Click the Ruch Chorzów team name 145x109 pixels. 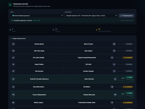pyautogui.click(x=89, y=79)
